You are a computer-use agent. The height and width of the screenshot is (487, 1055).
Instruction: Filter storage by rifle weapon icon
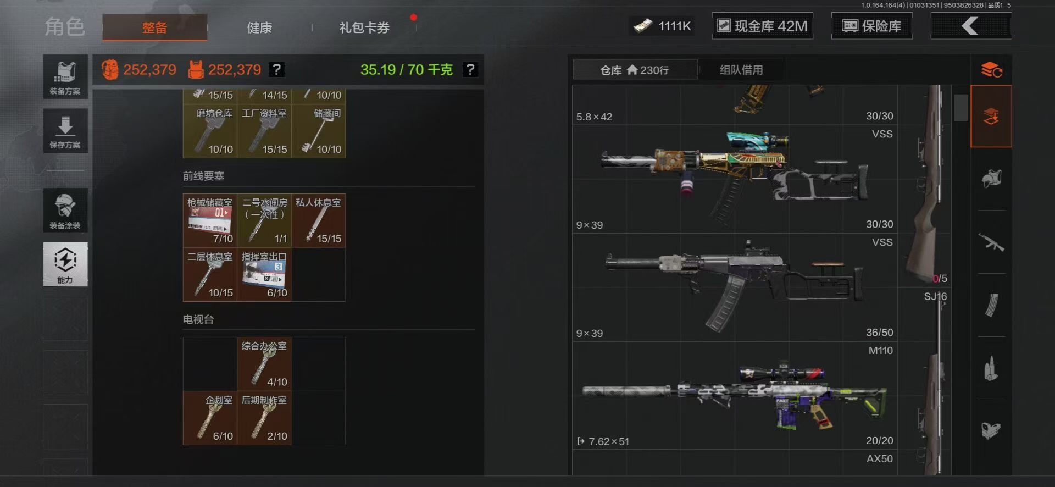[991, 242]
